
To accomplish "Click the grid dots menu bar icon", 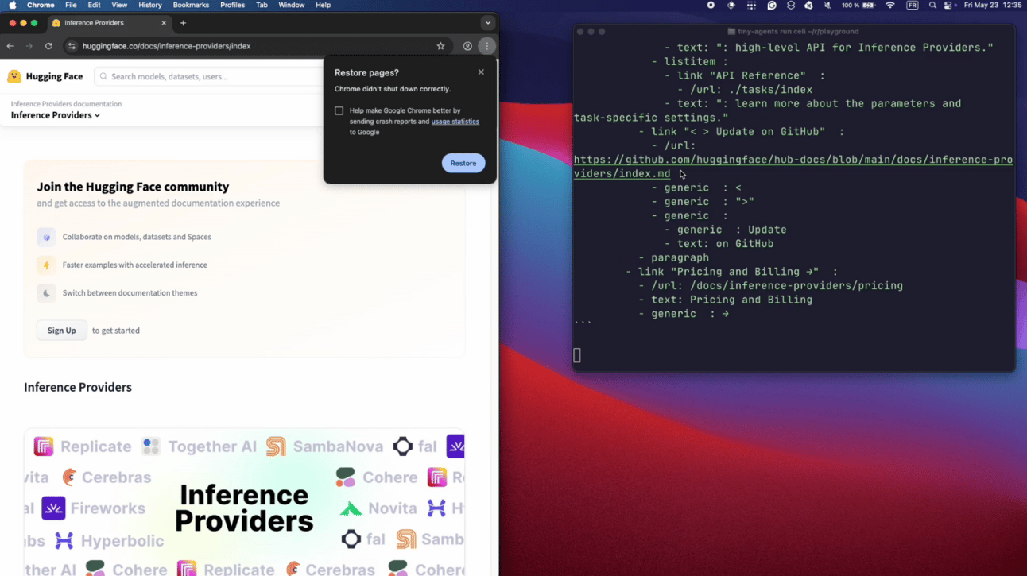I will tap(751, 5).
